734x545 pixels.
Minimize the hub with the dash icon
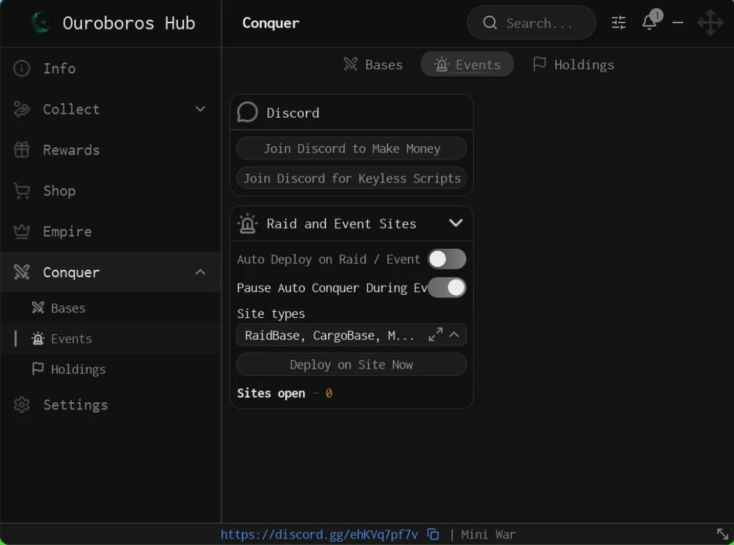(x=678, y=22)
